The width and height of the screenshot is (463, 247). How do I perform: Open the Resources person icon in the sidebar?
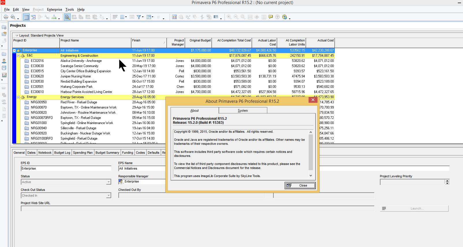coord(4,61)
